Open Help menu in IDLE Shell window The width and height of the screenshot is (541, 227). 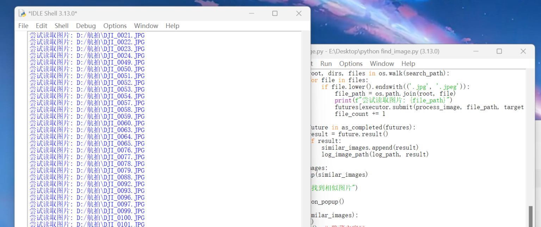[x=172, y=26]
